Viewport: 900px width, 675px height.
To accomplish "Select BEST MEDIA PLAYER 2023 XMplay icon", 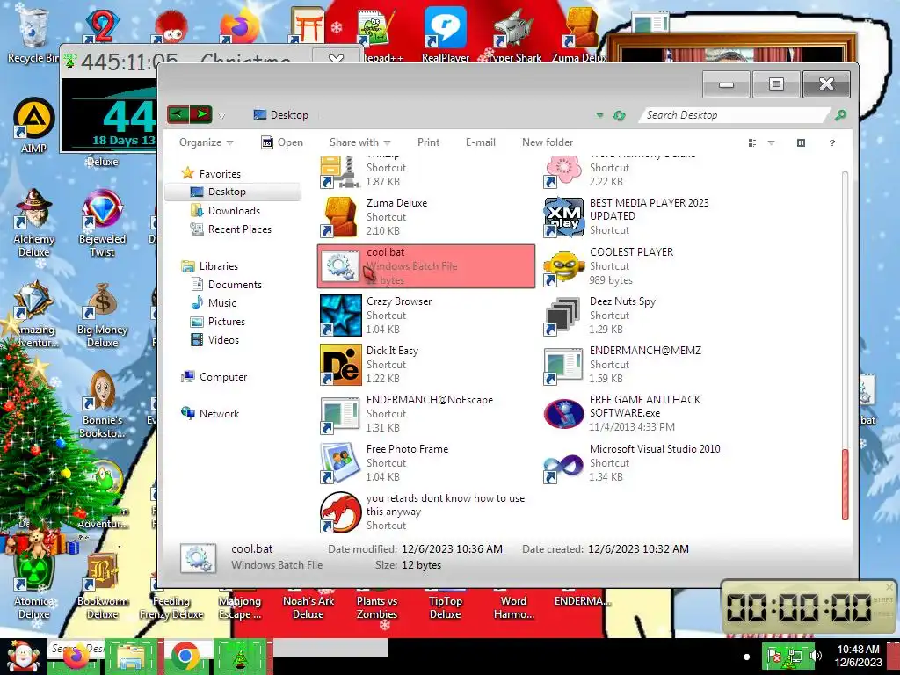I will (563, 217).
